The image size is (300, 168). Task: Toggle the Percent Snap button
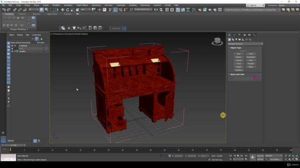120,10
